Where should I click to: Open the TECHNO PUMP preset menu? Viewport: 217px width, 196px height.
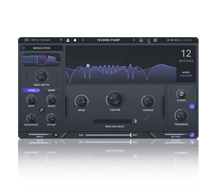(109, 40)
